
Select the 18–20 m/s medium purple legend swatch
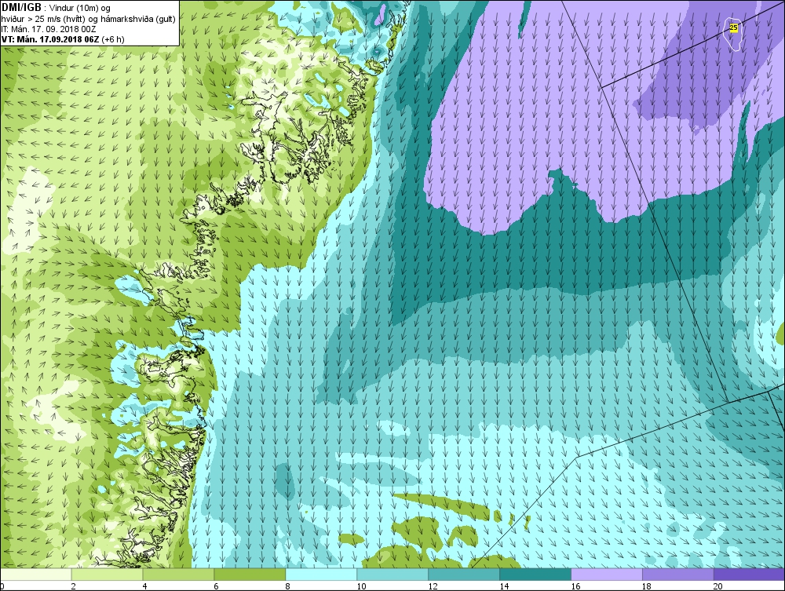(678, 575)
